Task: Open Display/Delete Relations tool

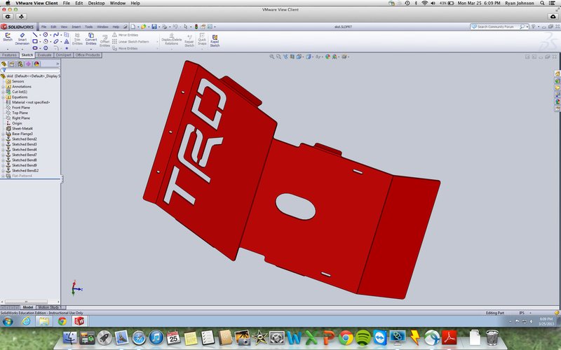Action: [x=171, y=39]
